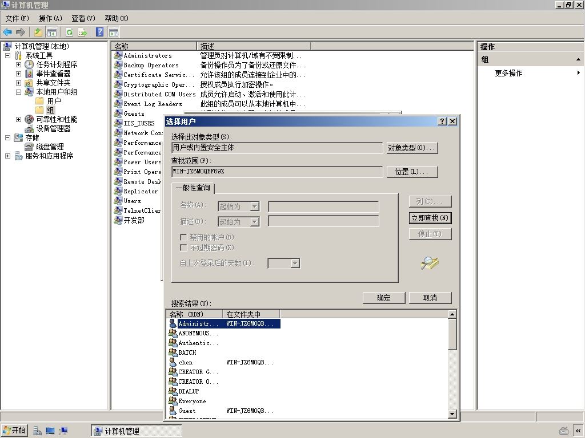Click the Backup Operators group icon
Screen dimensions: 585x438
pos(118,65)
